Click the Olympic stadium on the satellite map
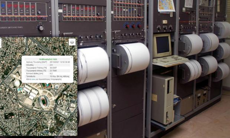This screenshot has height=138, width=230. pyautogui.click(x=43, y=101)
